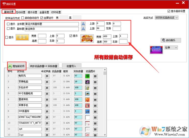Click the 雷诺耳机 prize image icon
Screen dimensions: 189x138
pyautogui.click(x=87, y=99)
